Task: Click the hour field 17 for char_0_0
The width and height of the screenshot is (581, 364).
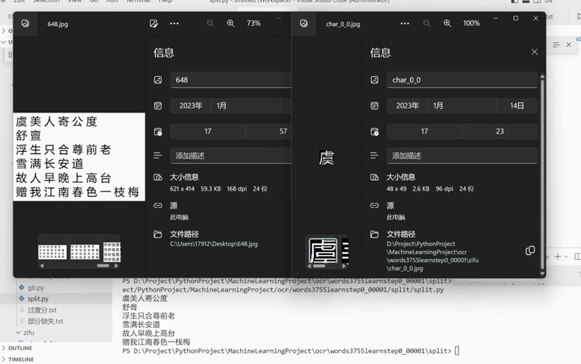Action: tap(424, 132)
